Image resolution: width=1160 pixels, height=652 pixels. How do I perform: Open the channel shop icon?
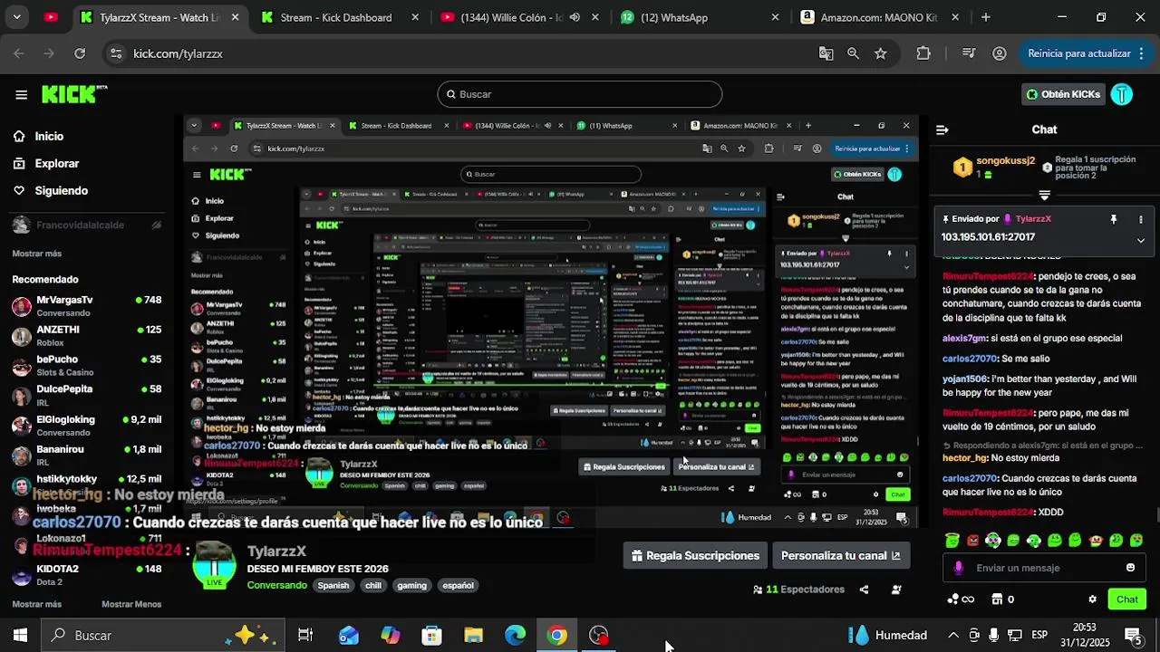(x=998, y=599)
